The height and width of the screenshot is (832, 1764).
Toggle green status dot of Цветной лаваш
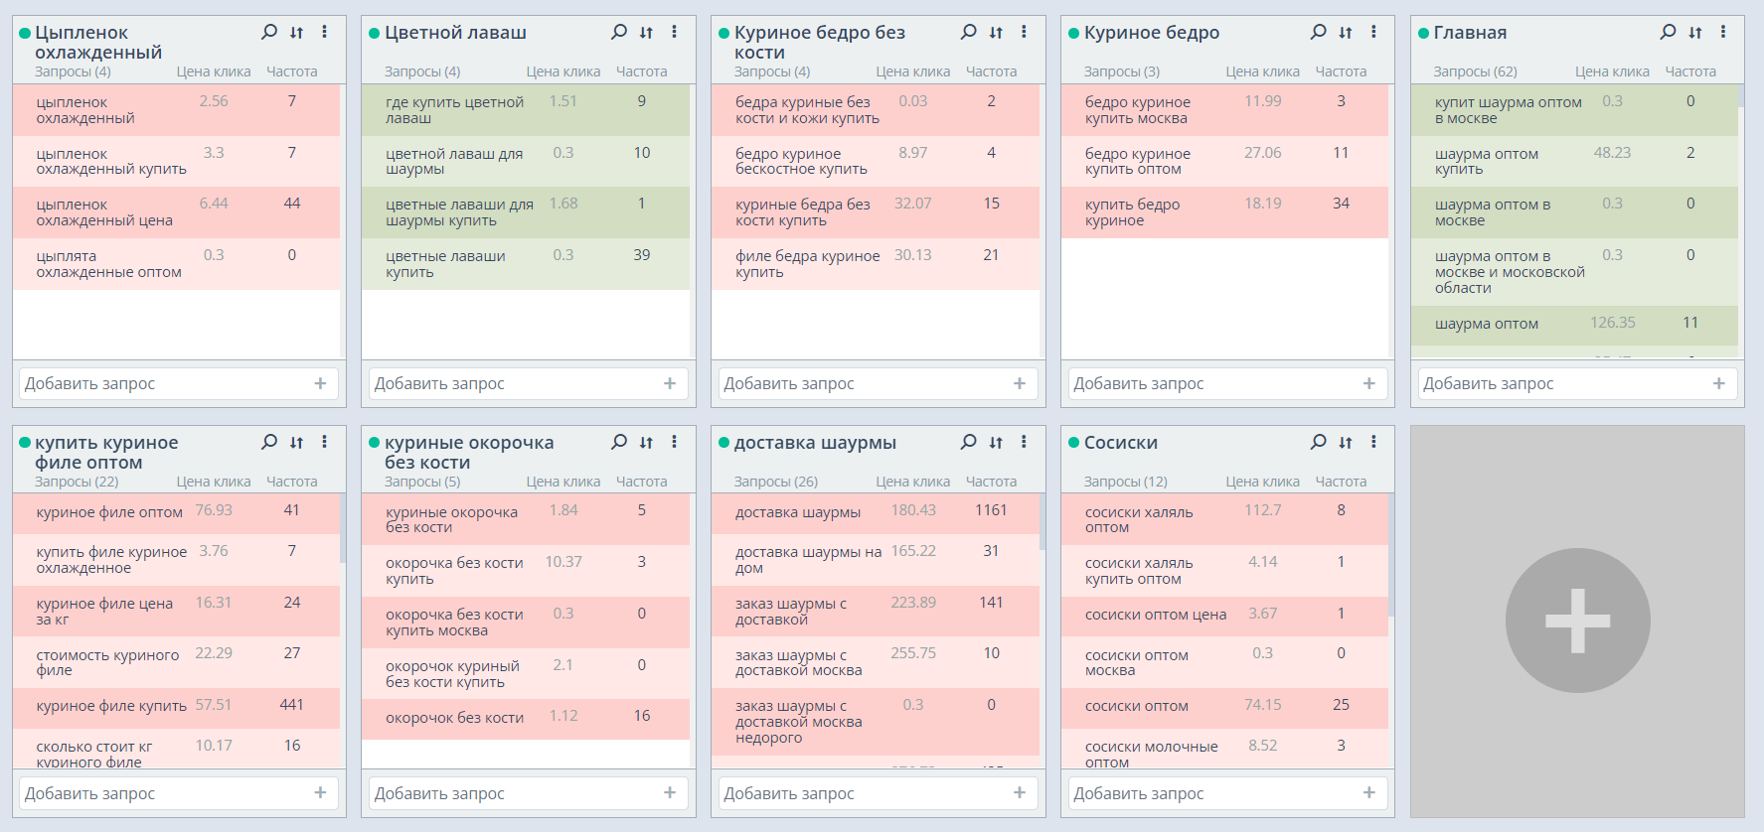(374, 34)
